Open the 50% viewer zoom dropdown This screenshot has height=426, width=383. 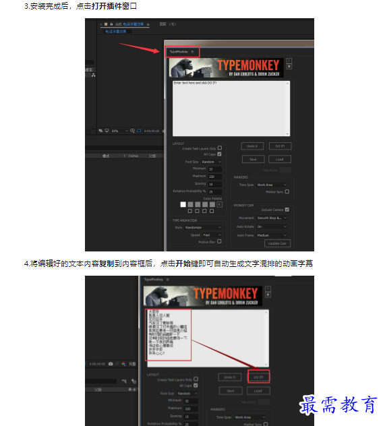point(119,131)
